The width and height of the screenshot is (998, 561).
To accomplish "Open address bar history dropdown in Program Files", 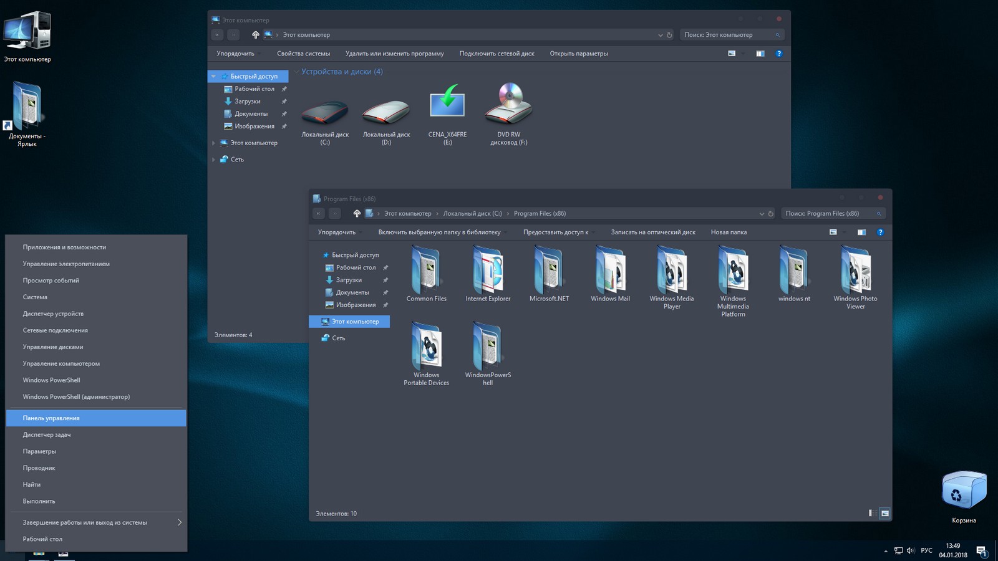I will 762,214.
